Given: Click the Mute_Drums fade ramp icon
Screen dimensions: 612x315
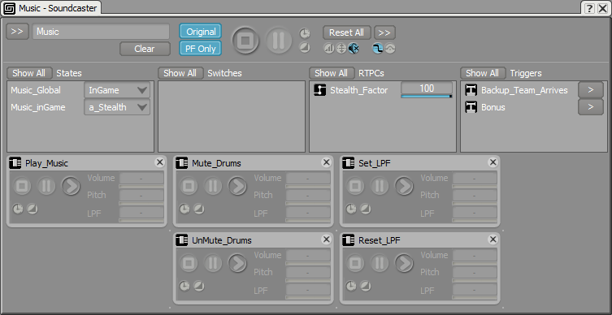Looking at the screenshot, I should click(x=198, y=209).
